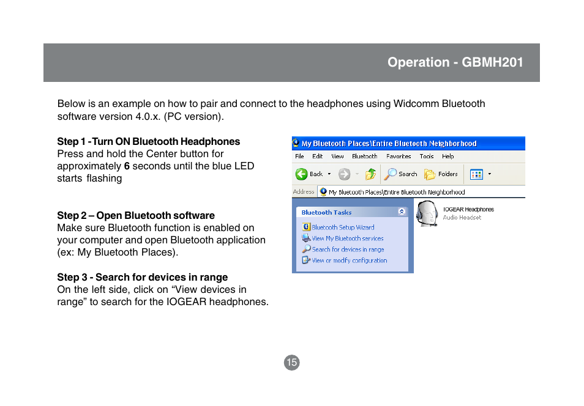Click the View or modify configuration icon
This screenshot has height=406, width=584.
(306, 260)
